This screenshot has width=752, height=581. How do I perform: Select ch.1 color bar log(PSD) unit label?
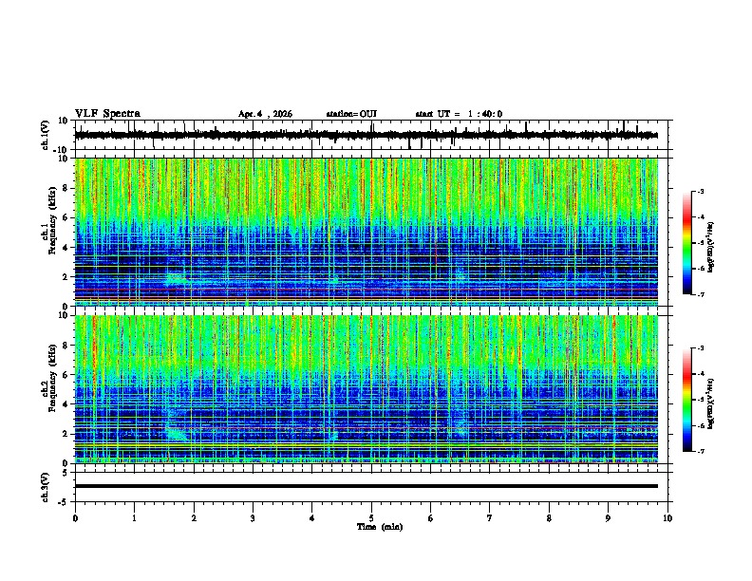coord(711,248)
